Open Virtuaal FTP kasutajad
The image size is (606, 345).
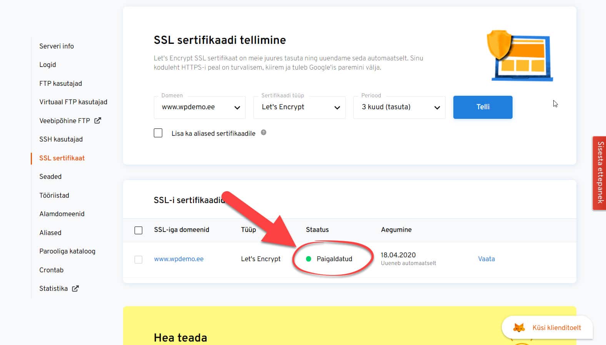click(73, 102)
